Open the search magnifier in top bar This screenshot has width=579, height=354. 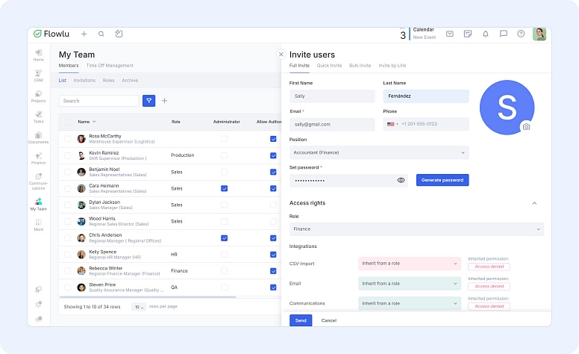(x=101, y=34)
